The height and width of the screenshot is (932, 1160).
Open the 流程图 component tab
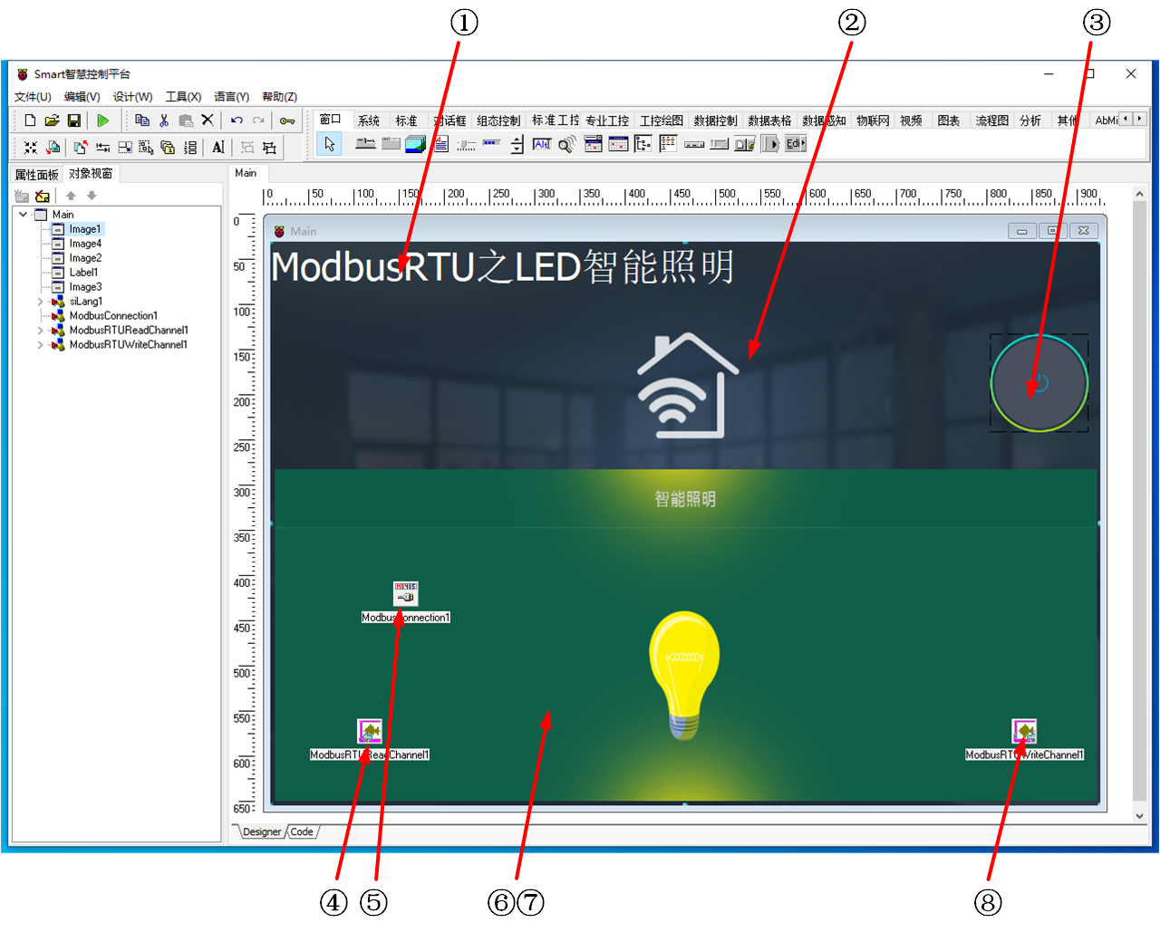pyautogui.click(x=991, y=120)
